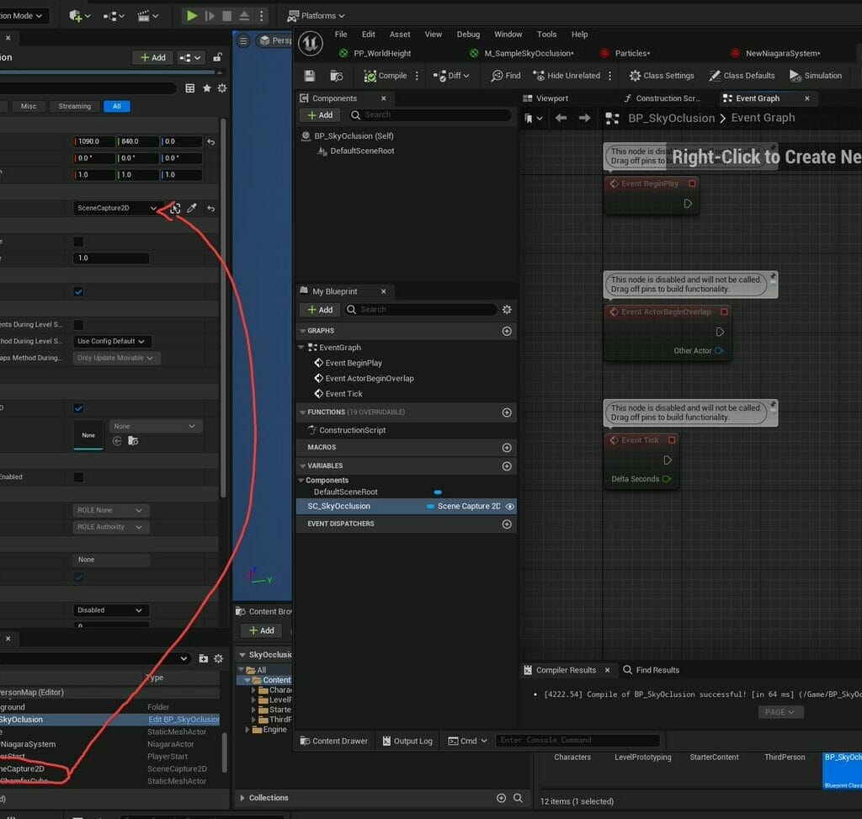The width and height of the screenshot is (862, 819).
Task: Open the Tools menu
Action: click(546, 34)
